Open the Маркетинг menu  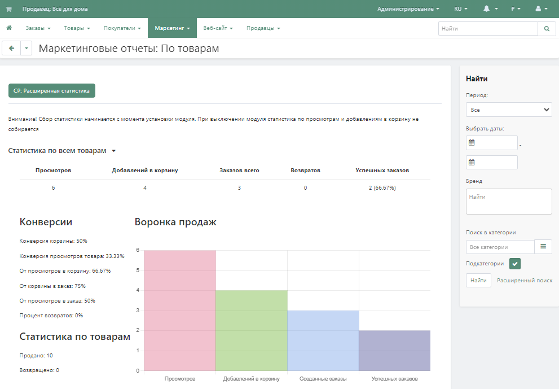point(172,28)
